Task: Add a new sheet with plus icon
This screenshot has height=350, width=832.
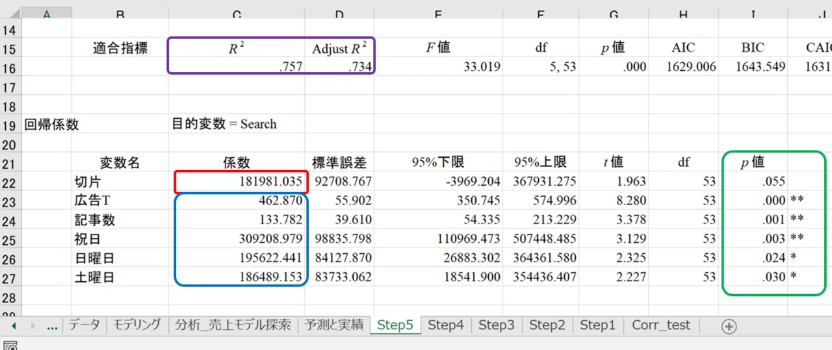Action: (729, 326)
